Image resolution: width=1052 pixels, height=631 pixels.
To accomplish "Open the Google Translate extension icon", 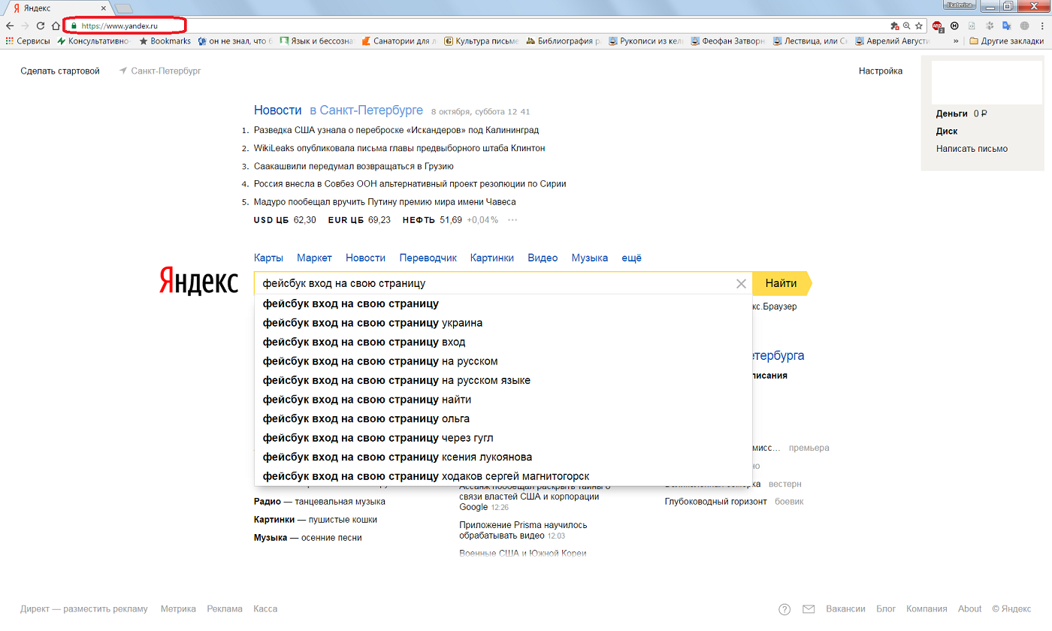I will [x=1006, y=26].
